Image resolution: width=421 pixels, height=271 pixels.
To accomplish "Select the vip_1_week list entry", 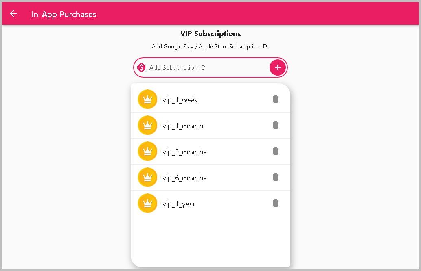I will [x=180, y=100].
